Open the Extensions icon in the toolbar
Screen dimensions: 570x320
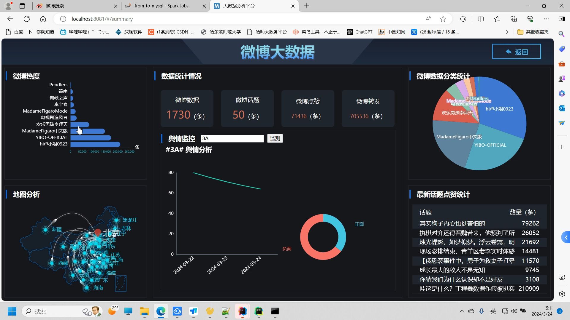(463, 19)
